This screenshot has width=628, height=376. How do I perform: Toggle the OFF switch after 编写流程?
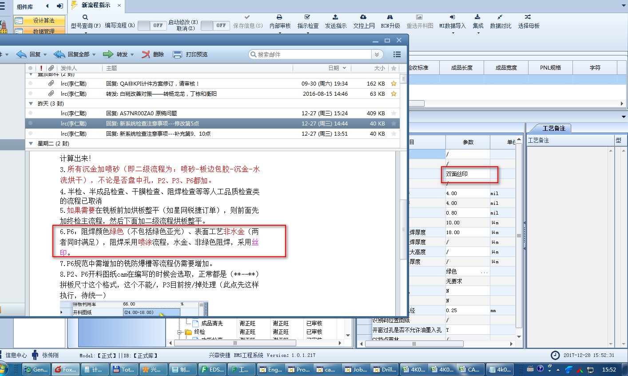click(x=151, y=25)
